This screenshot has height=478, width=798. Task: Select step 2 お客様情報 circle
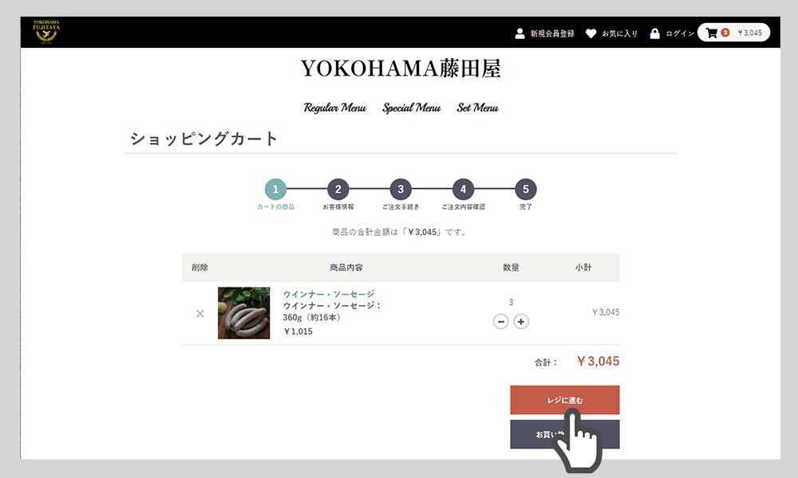point(338,190)
